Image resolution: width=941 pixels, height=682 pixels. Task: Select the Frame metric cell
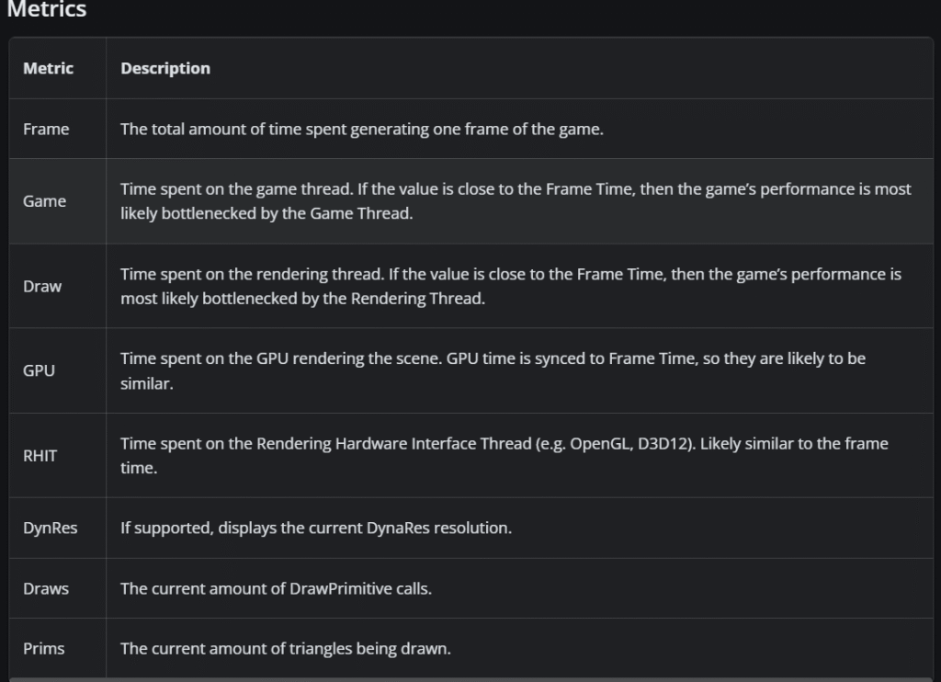coord(46,129)
